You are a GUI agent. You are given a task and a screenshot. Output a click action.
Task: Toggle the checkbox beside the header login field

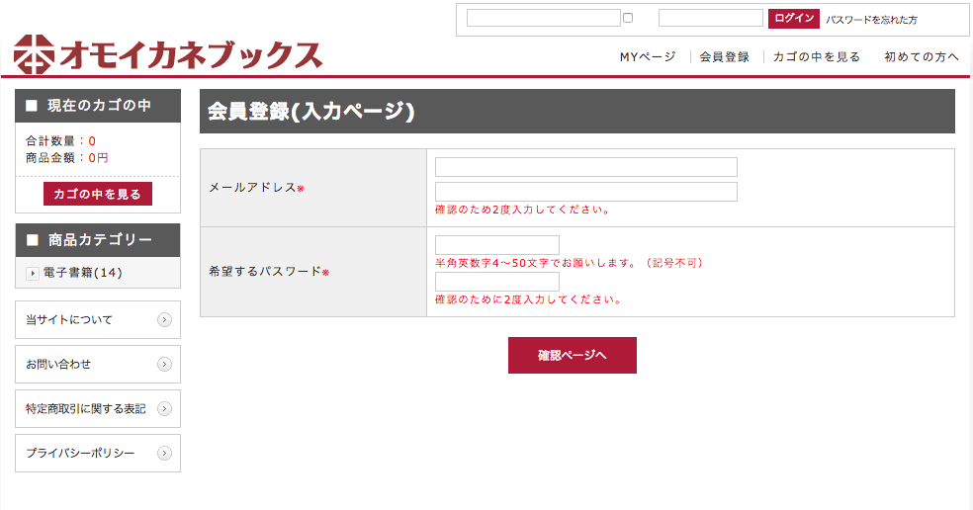(x=628, y=18)
